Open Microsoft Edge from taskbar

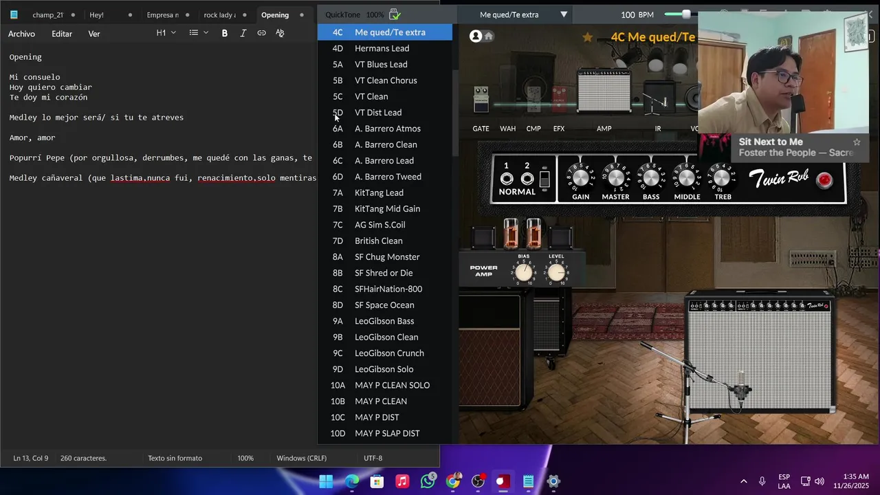click(x=352, y=481)
